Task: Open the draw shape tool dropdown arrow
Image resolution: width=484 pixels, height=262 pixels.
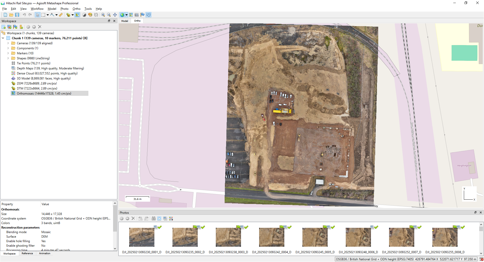Action: (x=56, y=15)
